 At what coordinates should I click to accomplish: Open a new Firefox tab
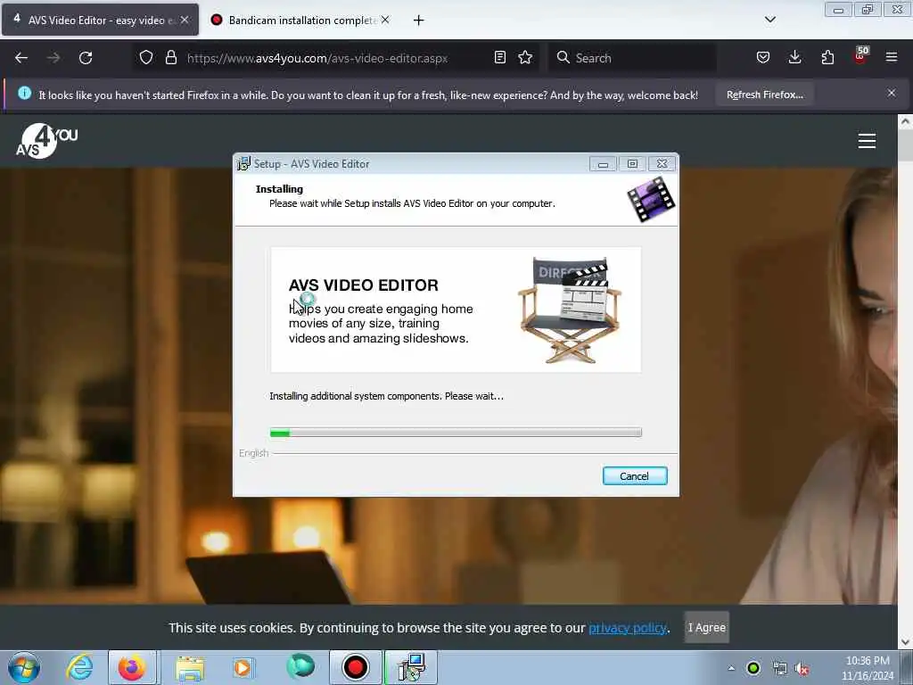[x=418, y=21]
